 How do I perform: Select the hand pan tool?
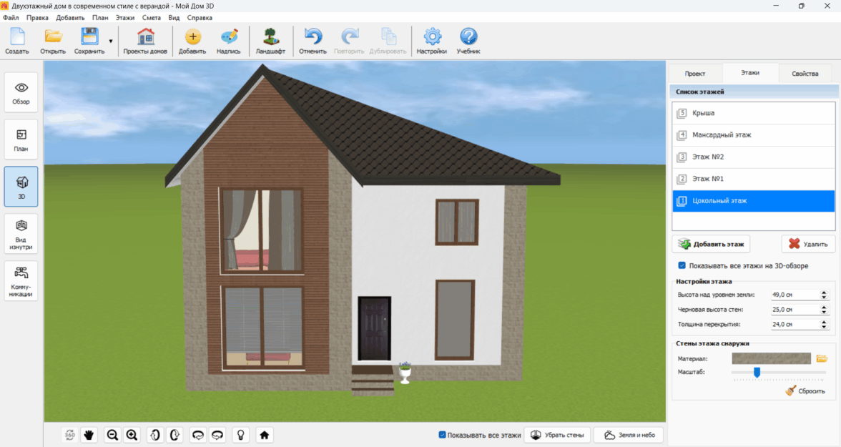[x=89, y=434]
